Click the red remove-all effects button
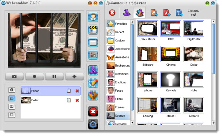 (x=93, y=112)
